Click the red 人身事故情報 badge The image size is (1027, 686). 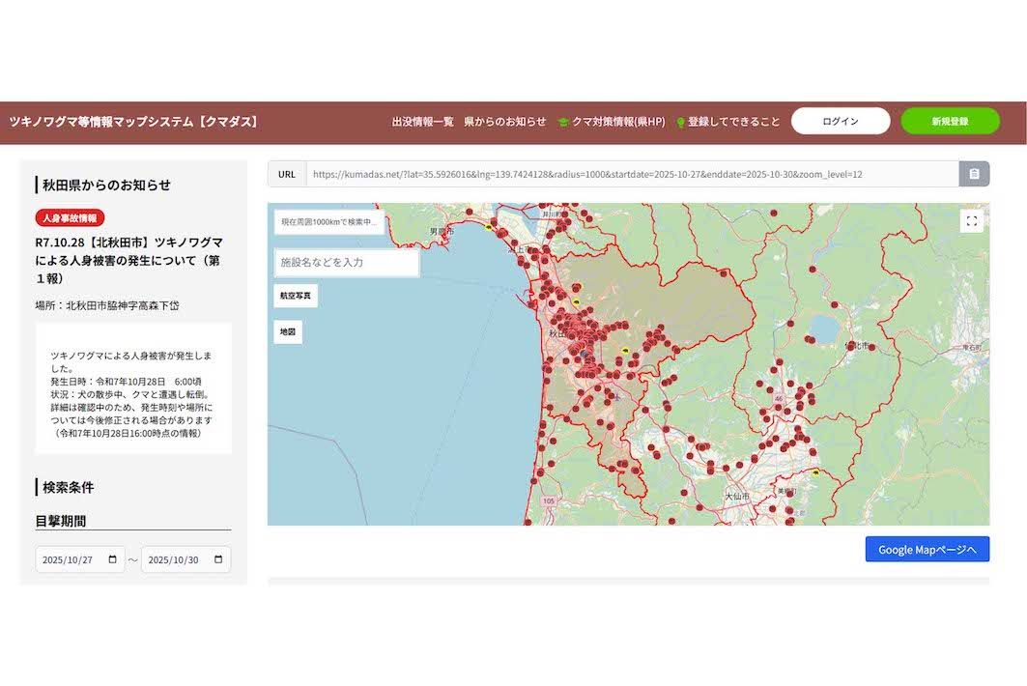pyautogui.click(x=70, y=218)
